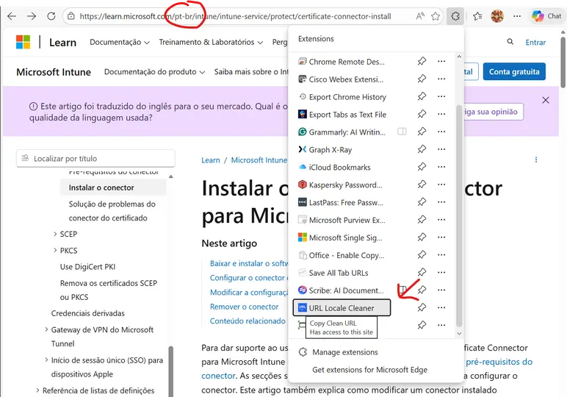567x397 pixels.
Task: Expand the PKCS tree node
Action: 55,251
